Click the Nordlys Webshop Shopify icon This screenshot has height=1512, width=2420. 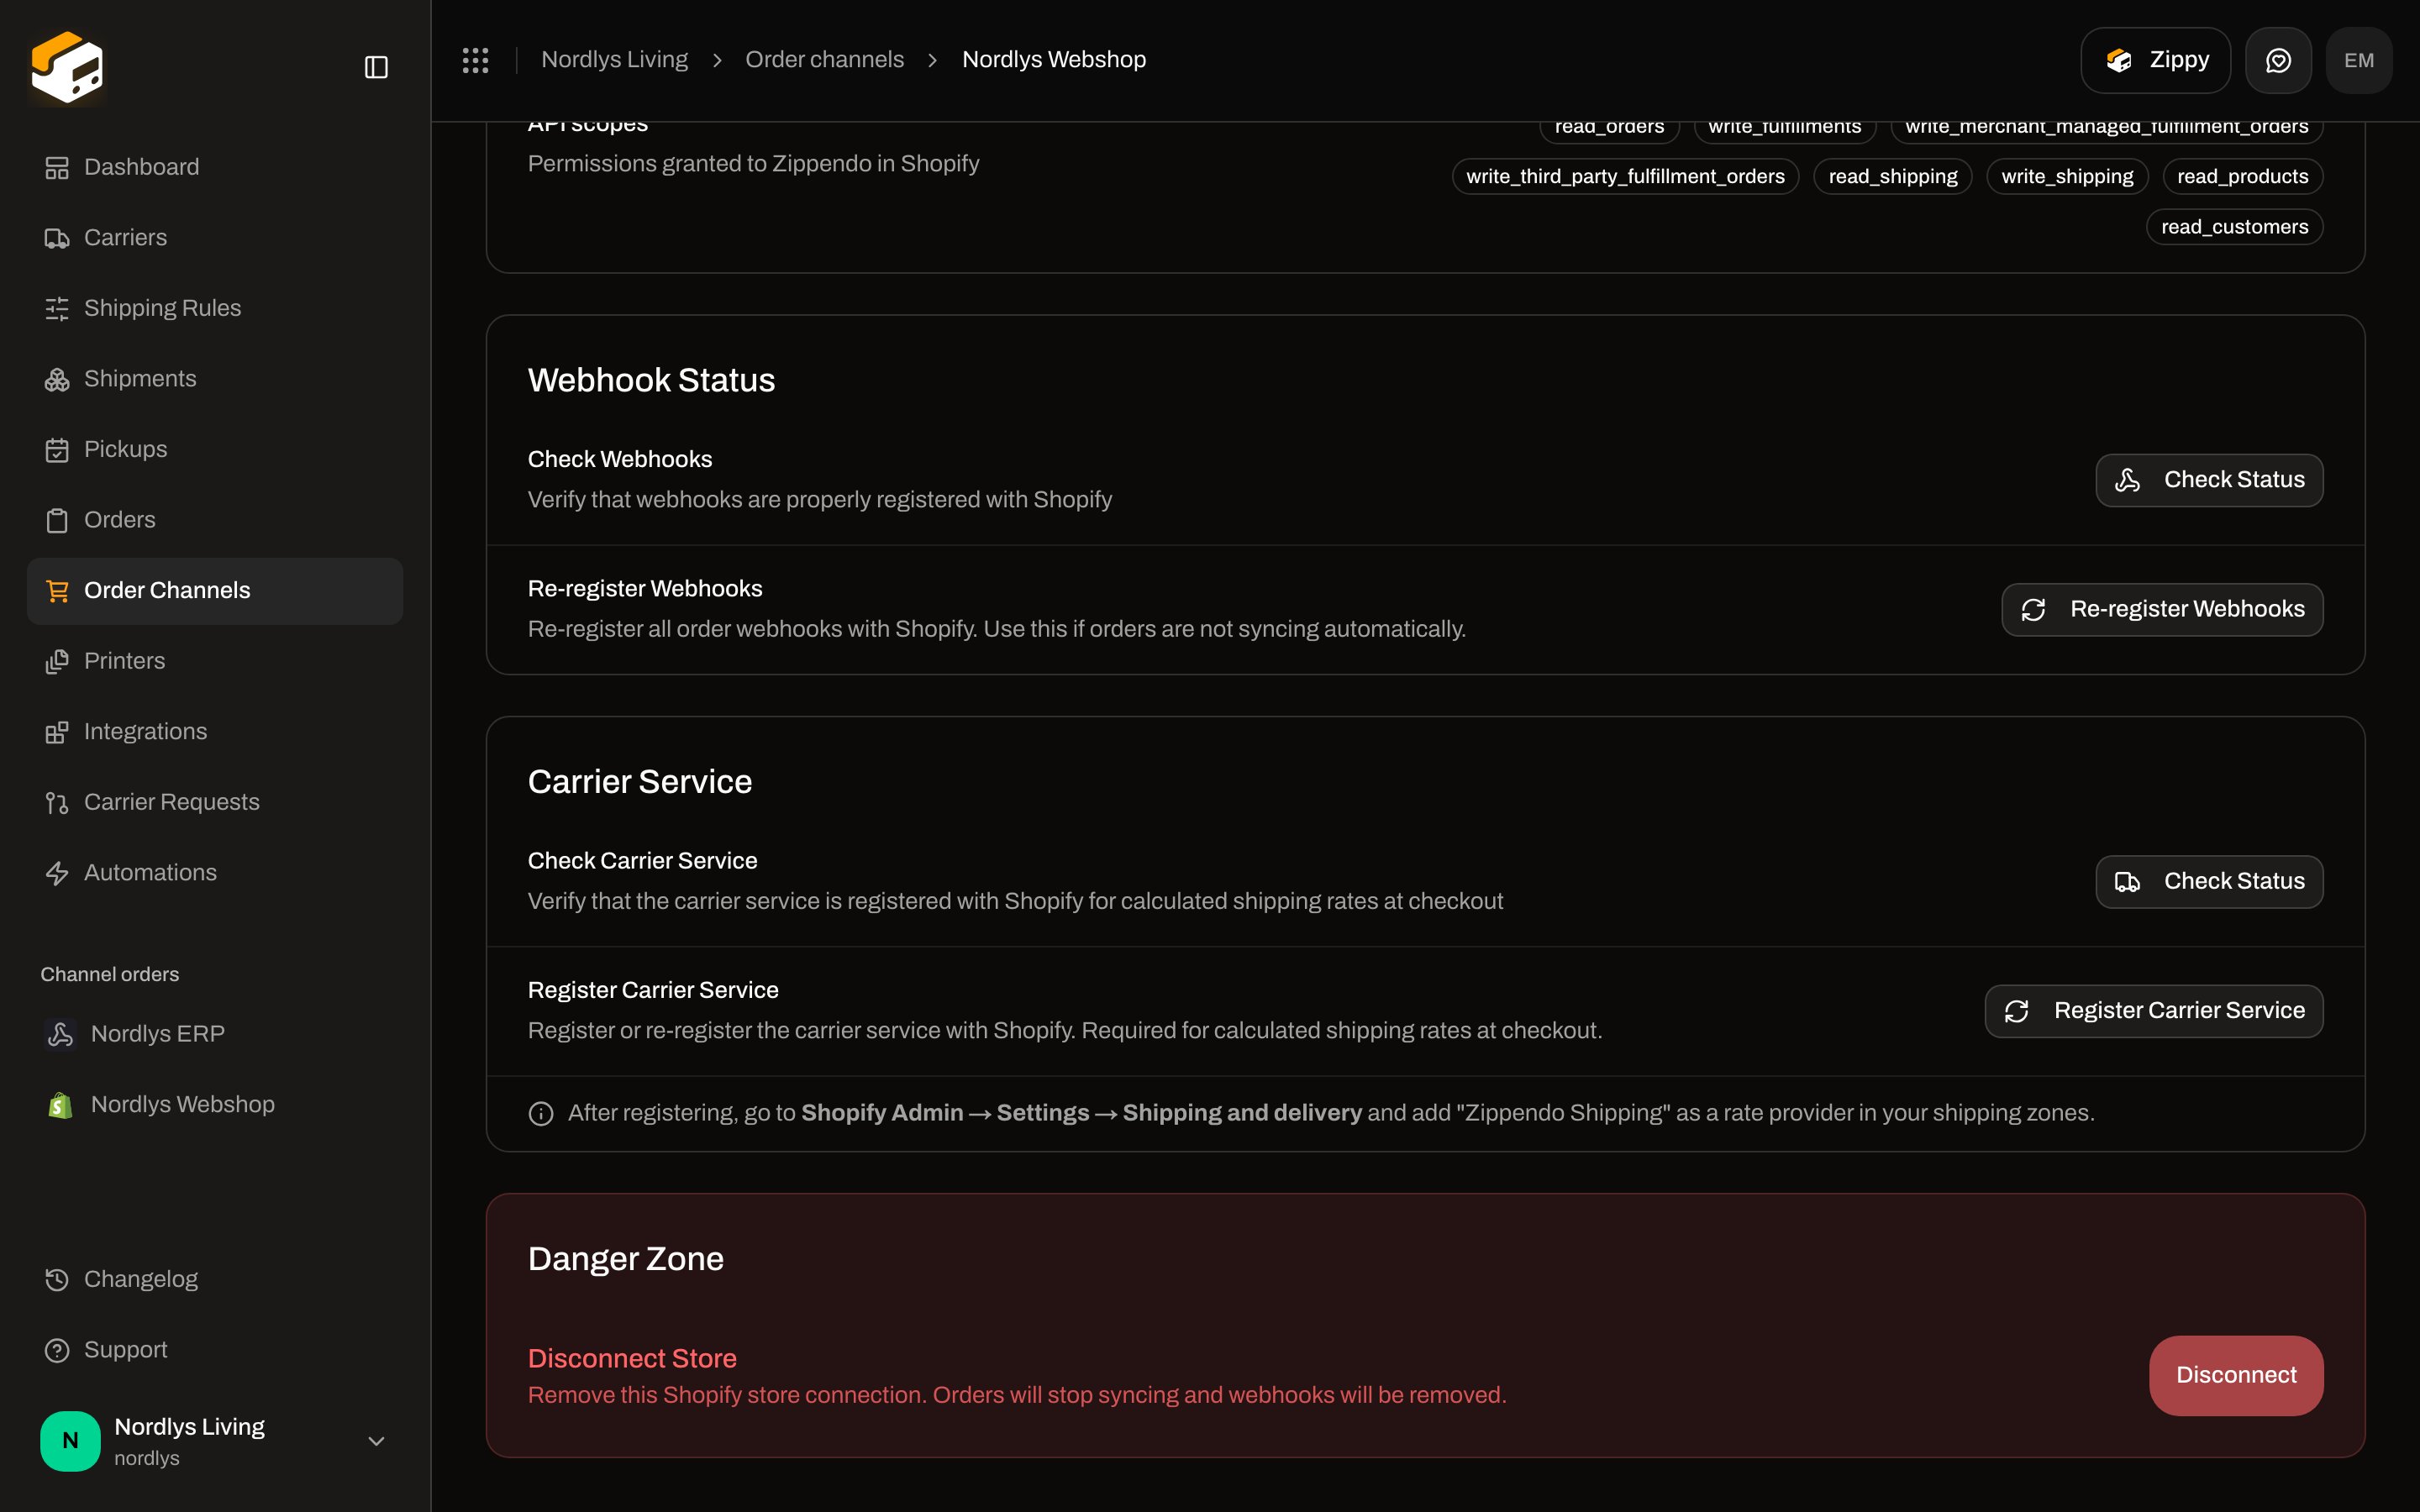pos(60,1105)
